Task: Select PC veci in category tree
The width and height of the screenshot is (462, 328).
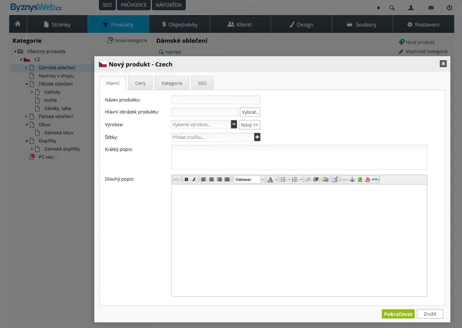Action: [x=46, y=157]
